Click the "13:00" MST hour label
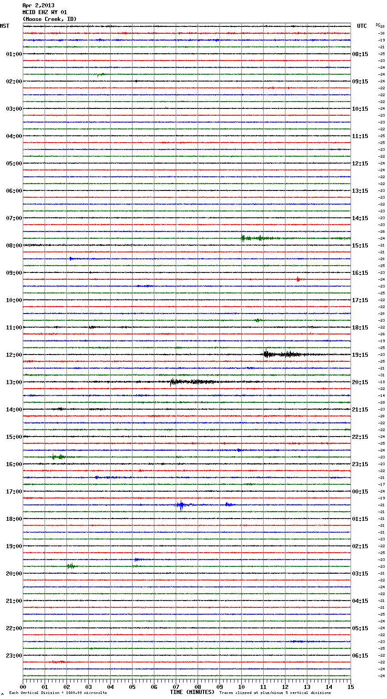387x699 pixels. pos(14,382)
